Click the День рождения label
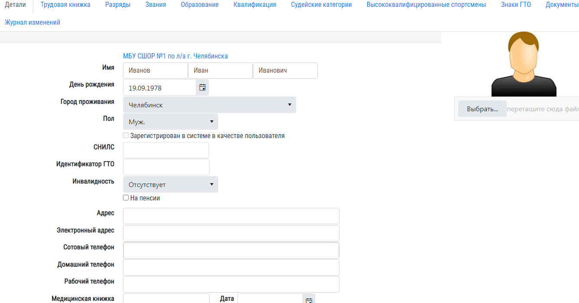This screenshot has width=579, height=303. point(92,84)
